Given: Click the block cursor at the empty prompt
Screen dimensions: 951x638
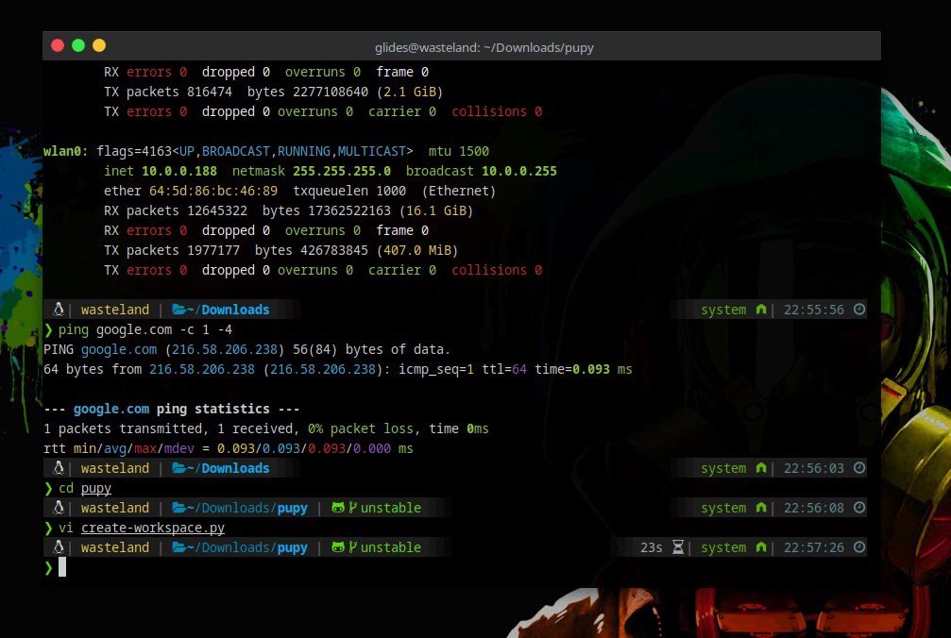Looking at the screenshot, I should 62,567.
